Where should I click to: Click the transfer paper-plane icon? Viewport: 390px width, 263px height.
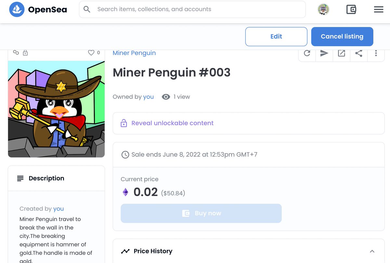point(324,53)
